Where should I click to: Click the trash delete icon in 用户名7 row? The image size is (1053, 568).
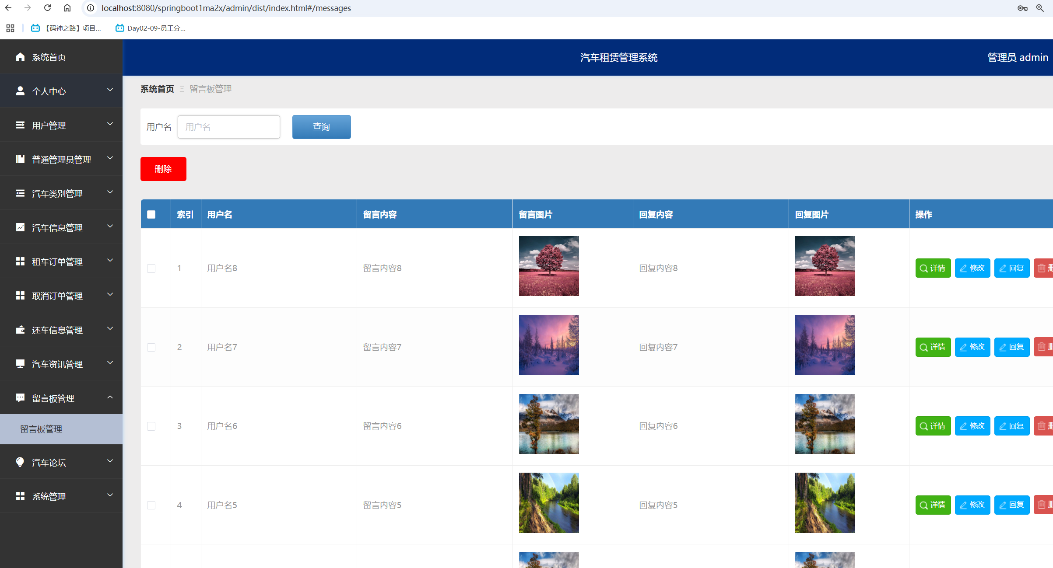point(1042,347)
